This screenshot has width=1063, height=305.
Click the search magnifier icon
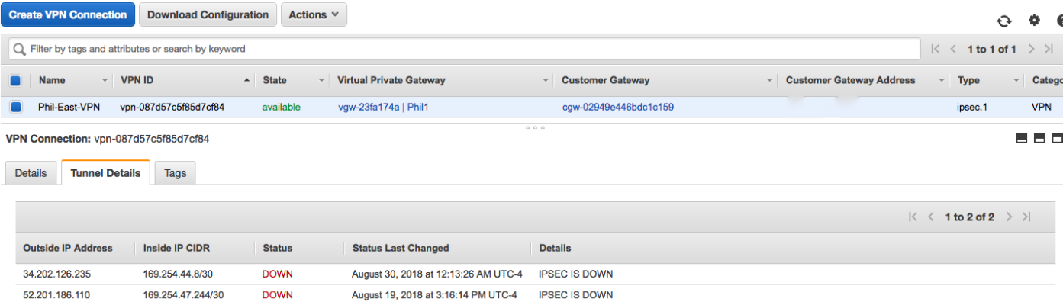click(20, 49)
